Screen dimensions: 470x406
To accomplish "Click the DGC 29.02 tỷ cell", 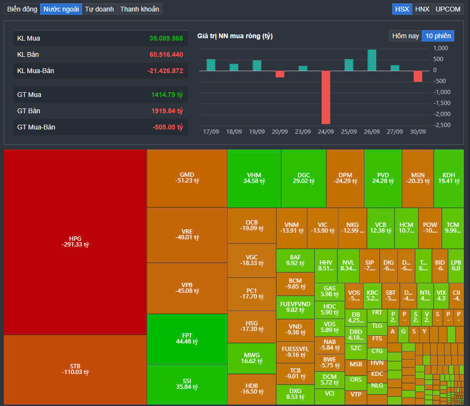I will pos(303,178).
